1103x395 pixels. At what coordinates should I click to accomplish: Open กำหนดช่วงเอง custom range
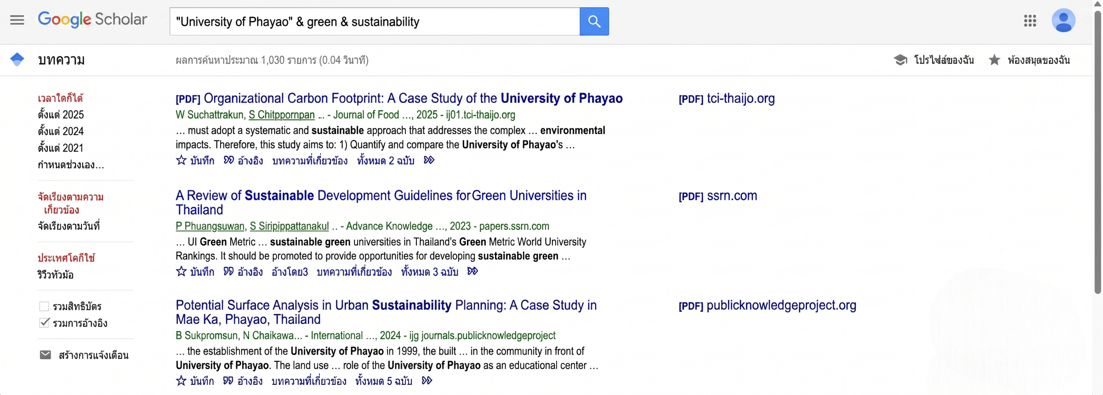click(x=71, y=164)
